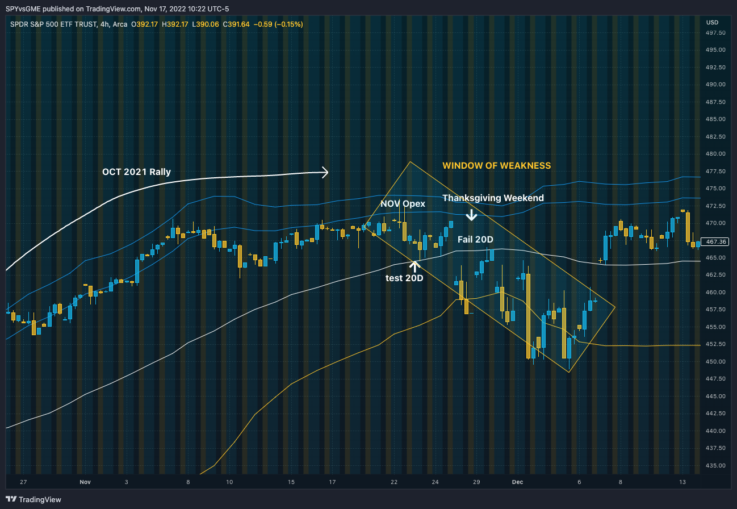Select the WINDOW OF WEAKNESS label
The height and width of the screenshot is (509, 737).
(x=497, y=166)
